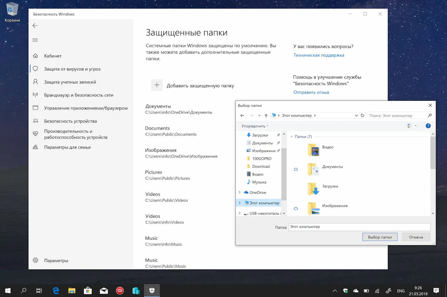This screenshot has width=447, height=297.
Task: Open Параметры at the sidebar bottom
Action: point(56,260)
